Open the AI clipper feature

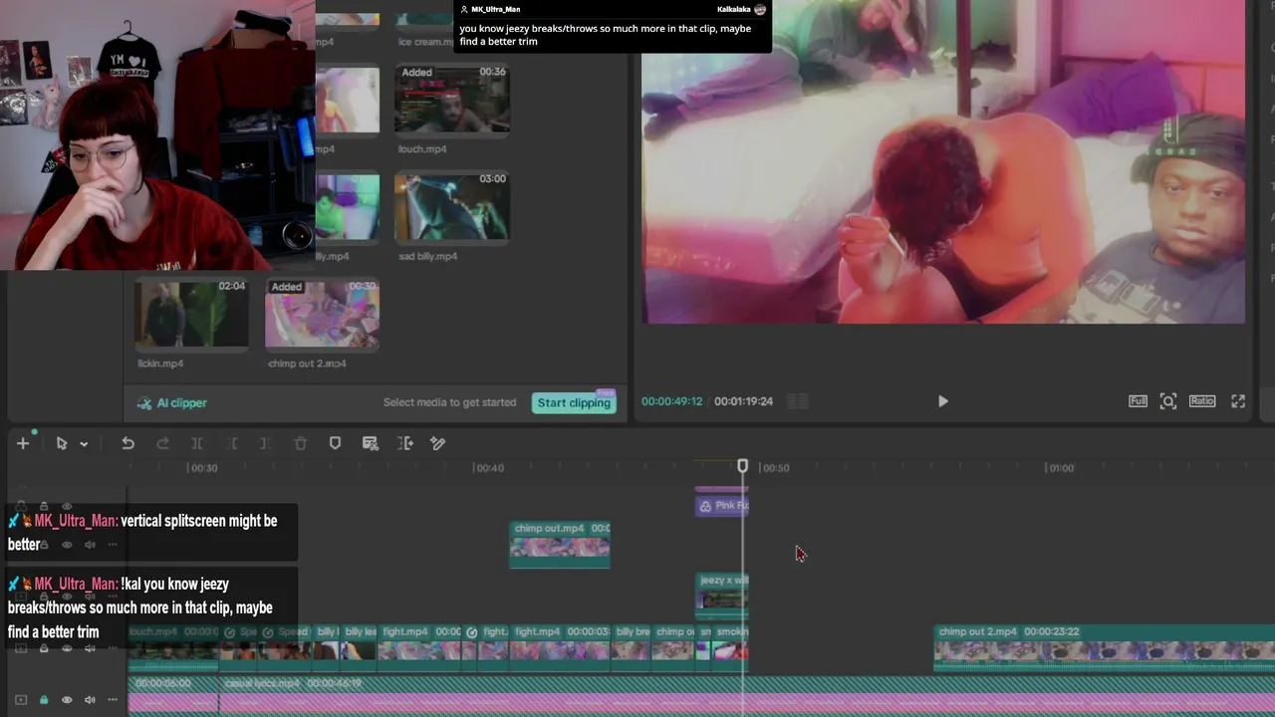tap(172, 403)
